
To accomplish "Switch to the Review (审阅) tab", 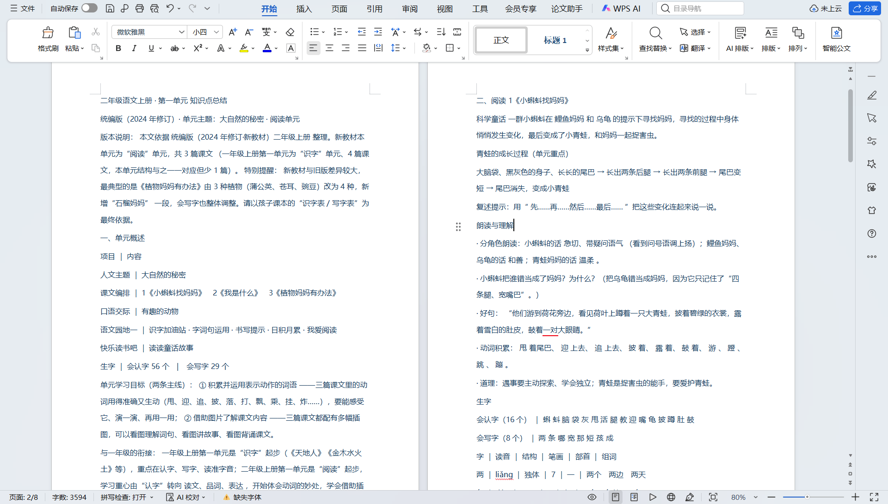I will (410, 9).
